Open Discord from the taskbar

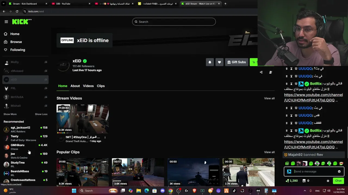click(163, 191)
